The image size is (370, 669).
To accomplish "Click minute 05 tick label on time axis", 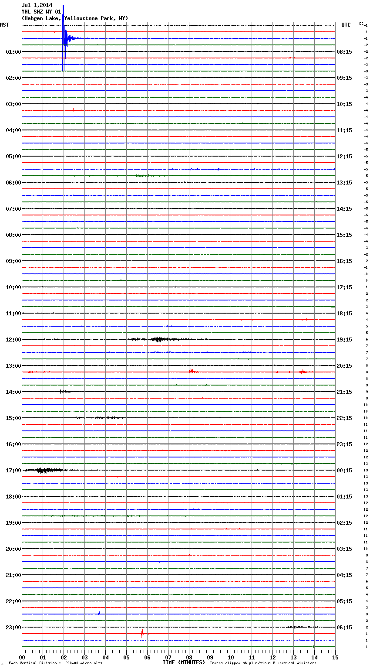I will click(126, 657).
